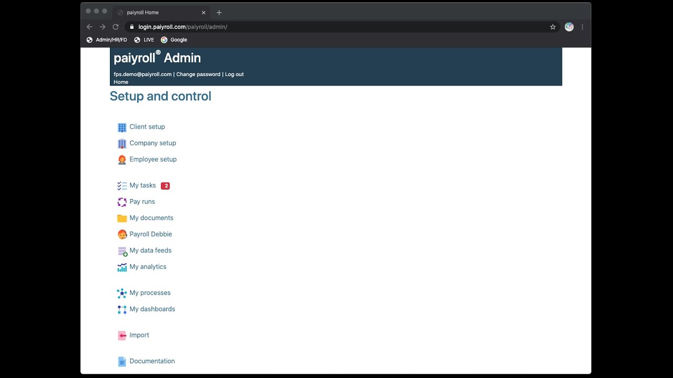Open the My data feeds link
The height and width of the screenshot is (378, 673).
tap(151, 251)
